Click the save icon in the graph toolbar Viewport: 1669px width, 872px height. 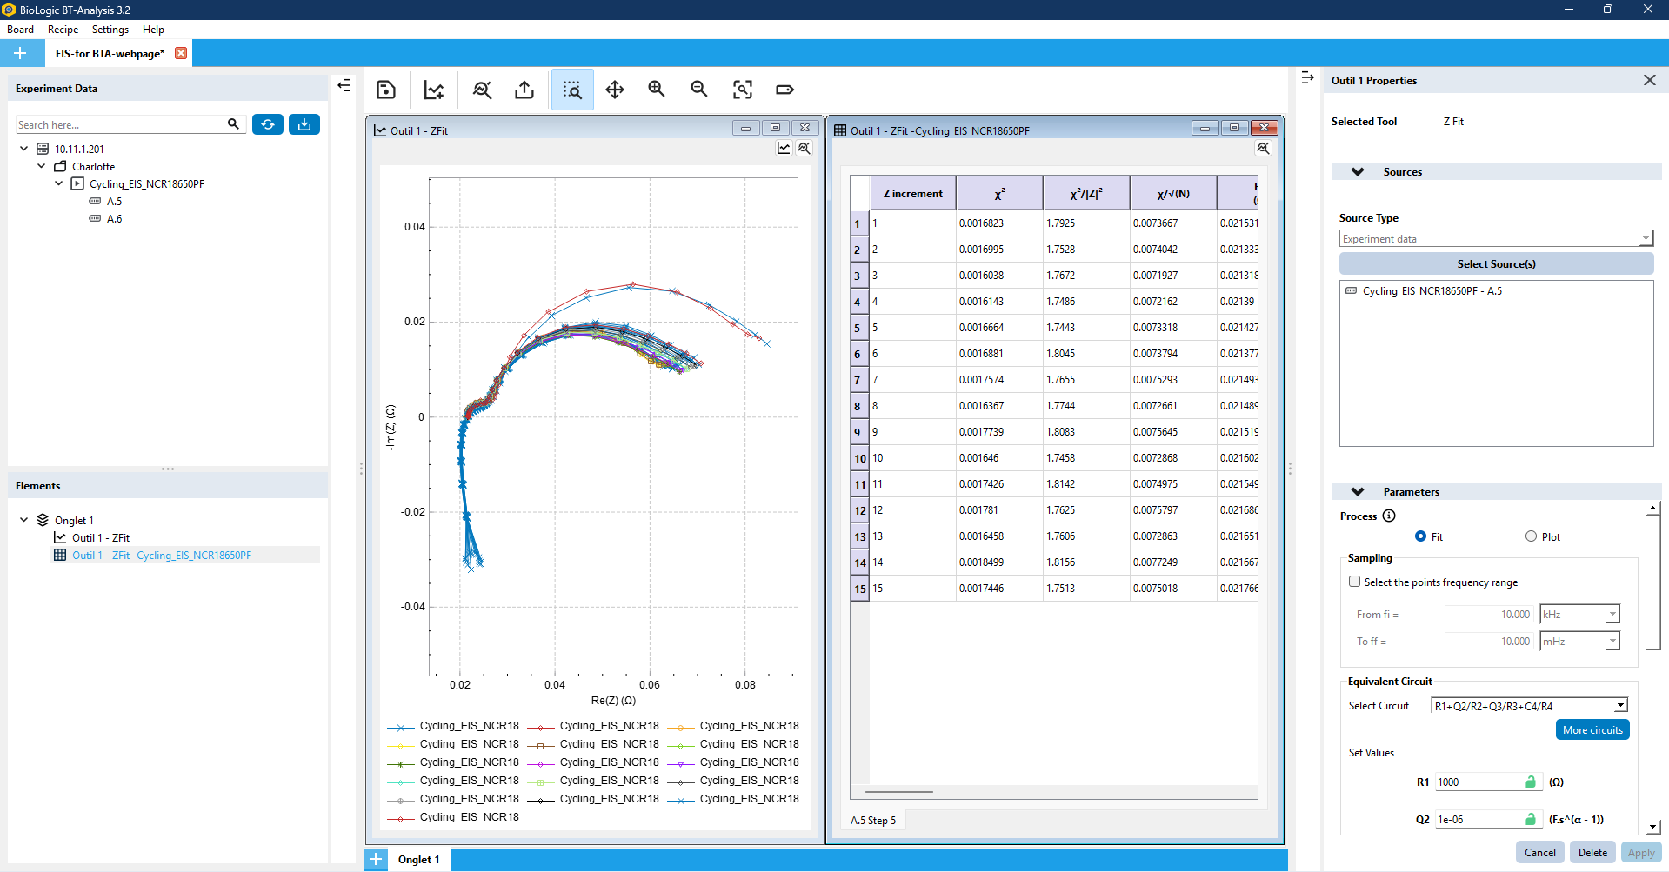coord(386,90)
